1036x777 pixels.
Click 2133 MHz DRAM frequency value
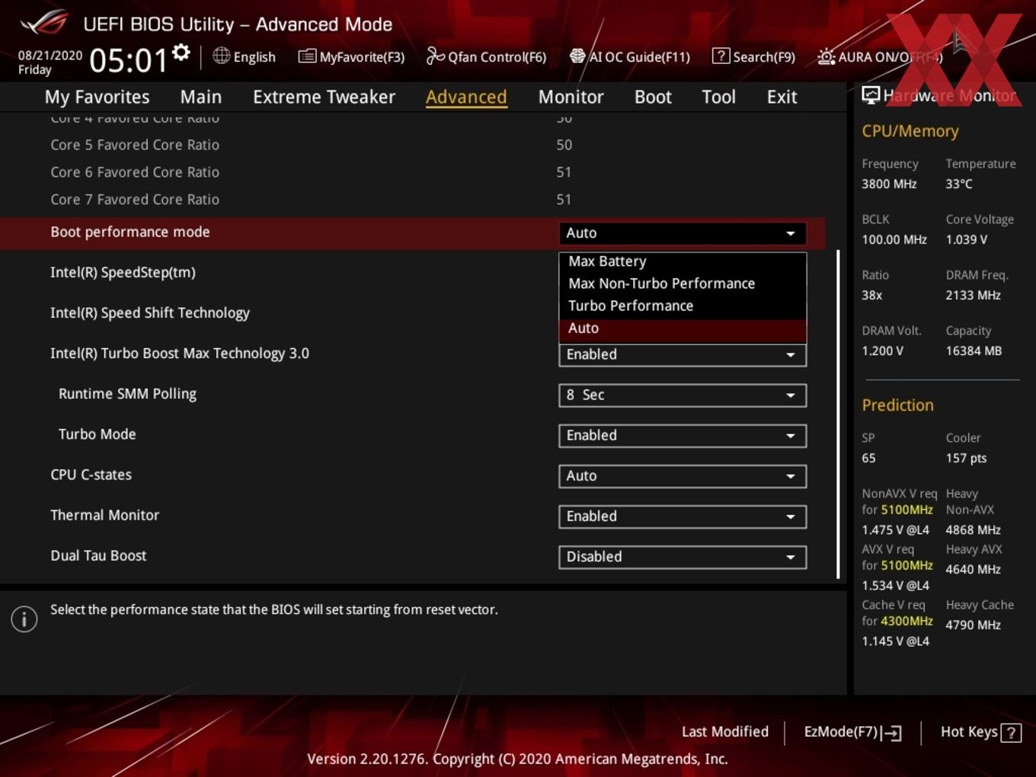pyautogui.click(x=973, y=295)
